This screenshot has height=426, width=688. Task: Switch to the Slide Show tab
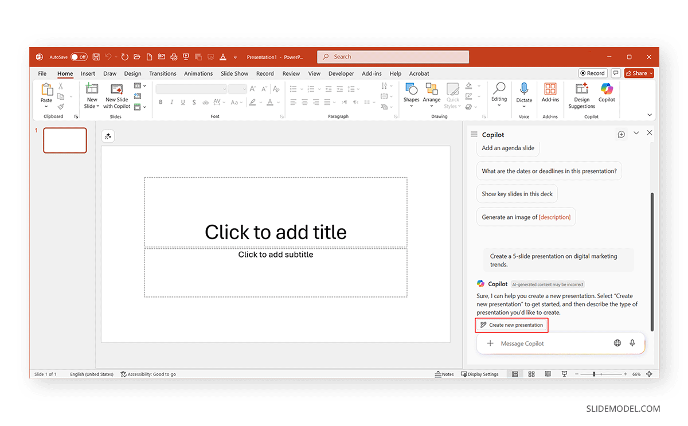(x=234, y=73)
